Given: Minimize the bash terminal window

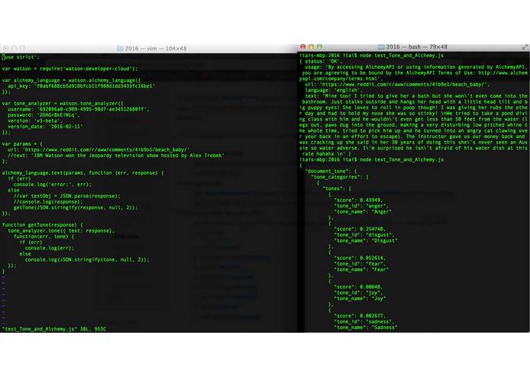Looking at the screenshot, I should 311,47.
